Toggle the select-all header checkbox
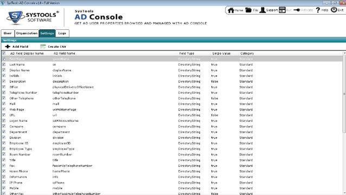The image size is (346, 195). click(4, 53)
